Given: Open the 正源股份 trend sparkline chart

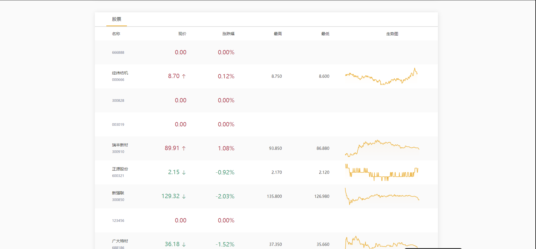Looking at the screenshot, I should [x=382, y=172].
